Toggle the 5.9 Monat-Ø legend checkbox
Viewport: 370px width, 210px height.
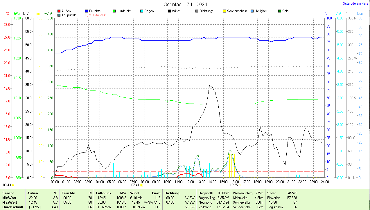[87, 15]
